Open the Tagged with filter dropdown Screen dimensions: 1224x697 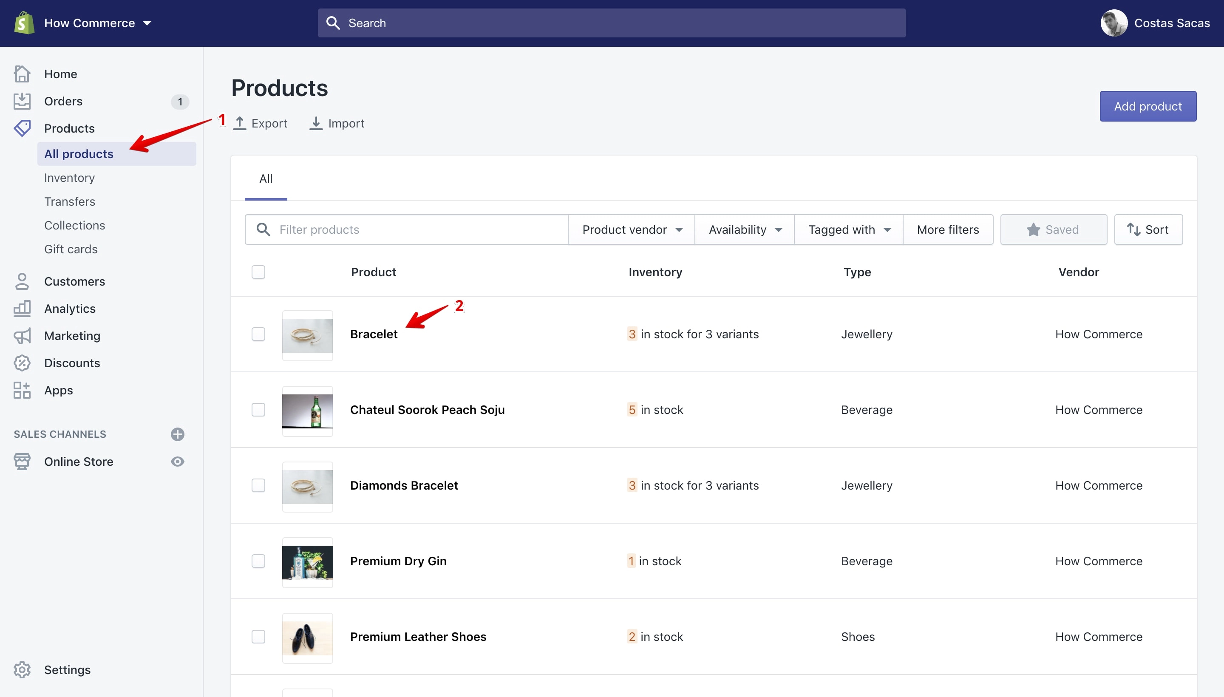click(x=849, y=229)
